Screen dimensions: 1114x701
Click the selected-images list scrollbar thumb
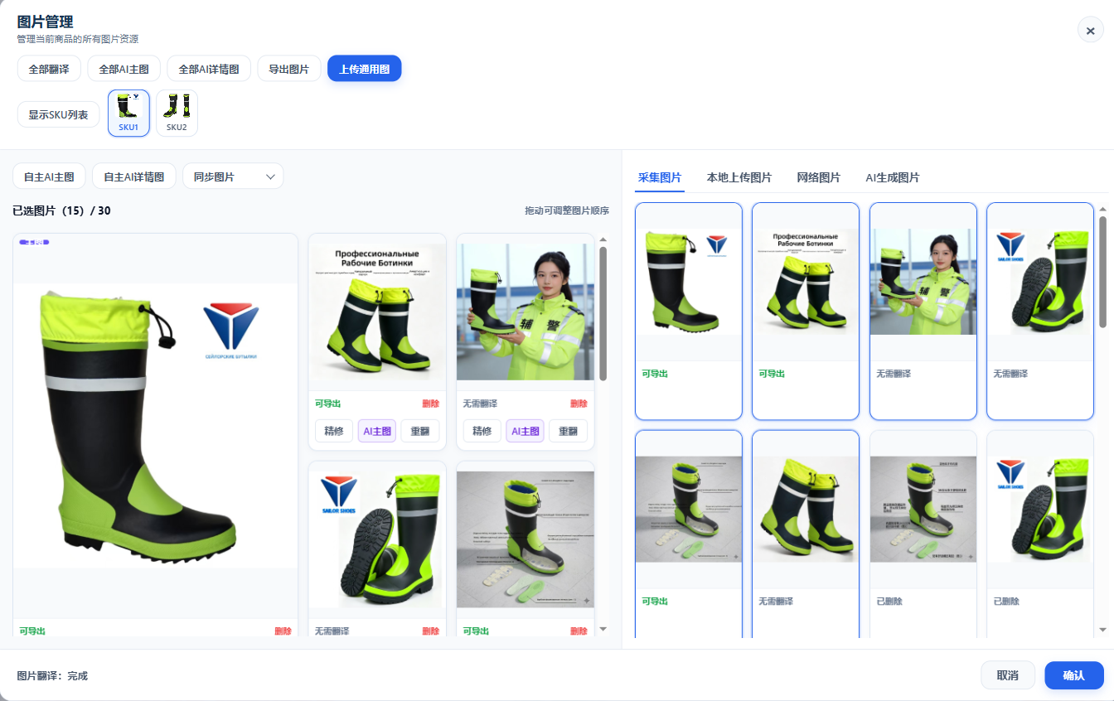click(603, 313)
